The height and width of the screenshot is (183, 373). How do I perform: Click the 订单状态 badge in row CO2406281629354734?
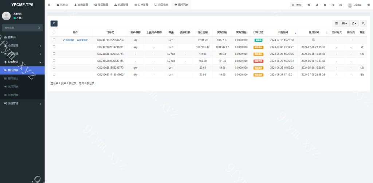pos(258,54)
